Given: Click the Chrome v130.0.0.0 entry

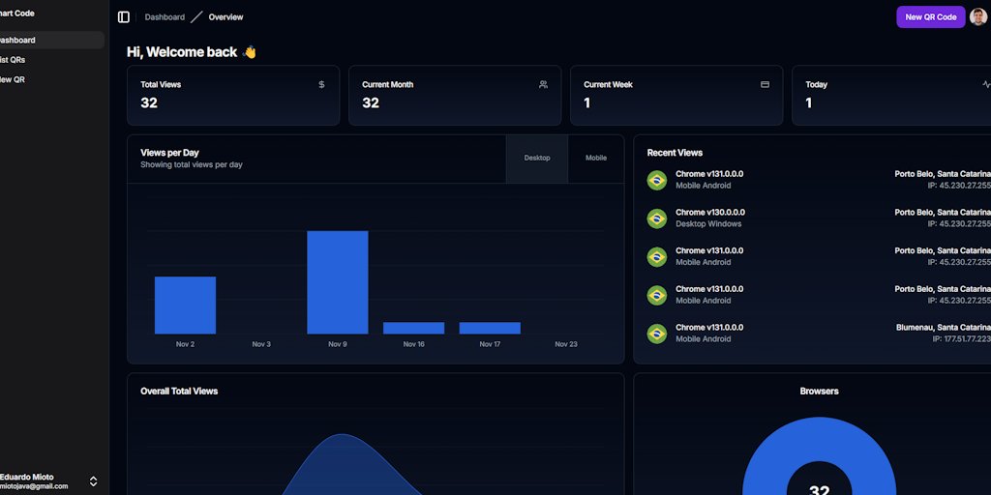Looking at the screenshot, I should 709,212.
